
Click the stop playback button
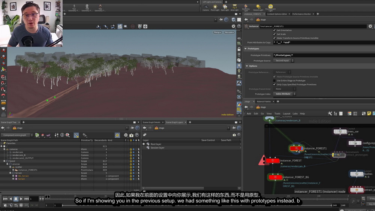click(16, 199)
